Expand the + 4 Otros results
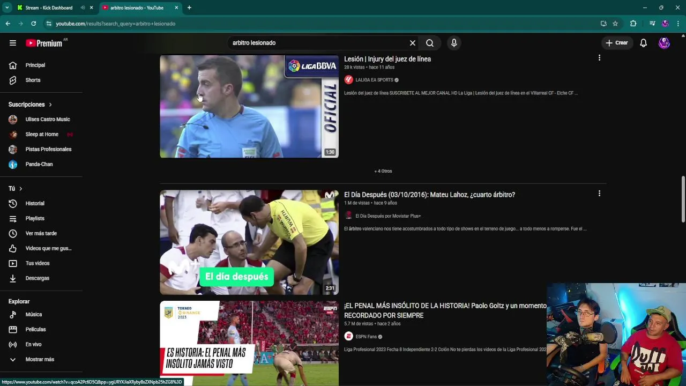686x386 pixels. tap(383, 171)
